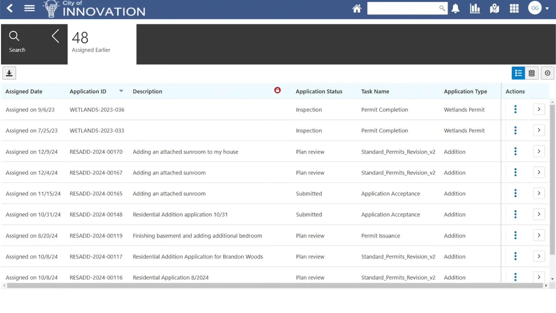This screenshot has height=313, width=556.
Task: Collapse the Search panel with chevron
Action: (x=56, y=36)
